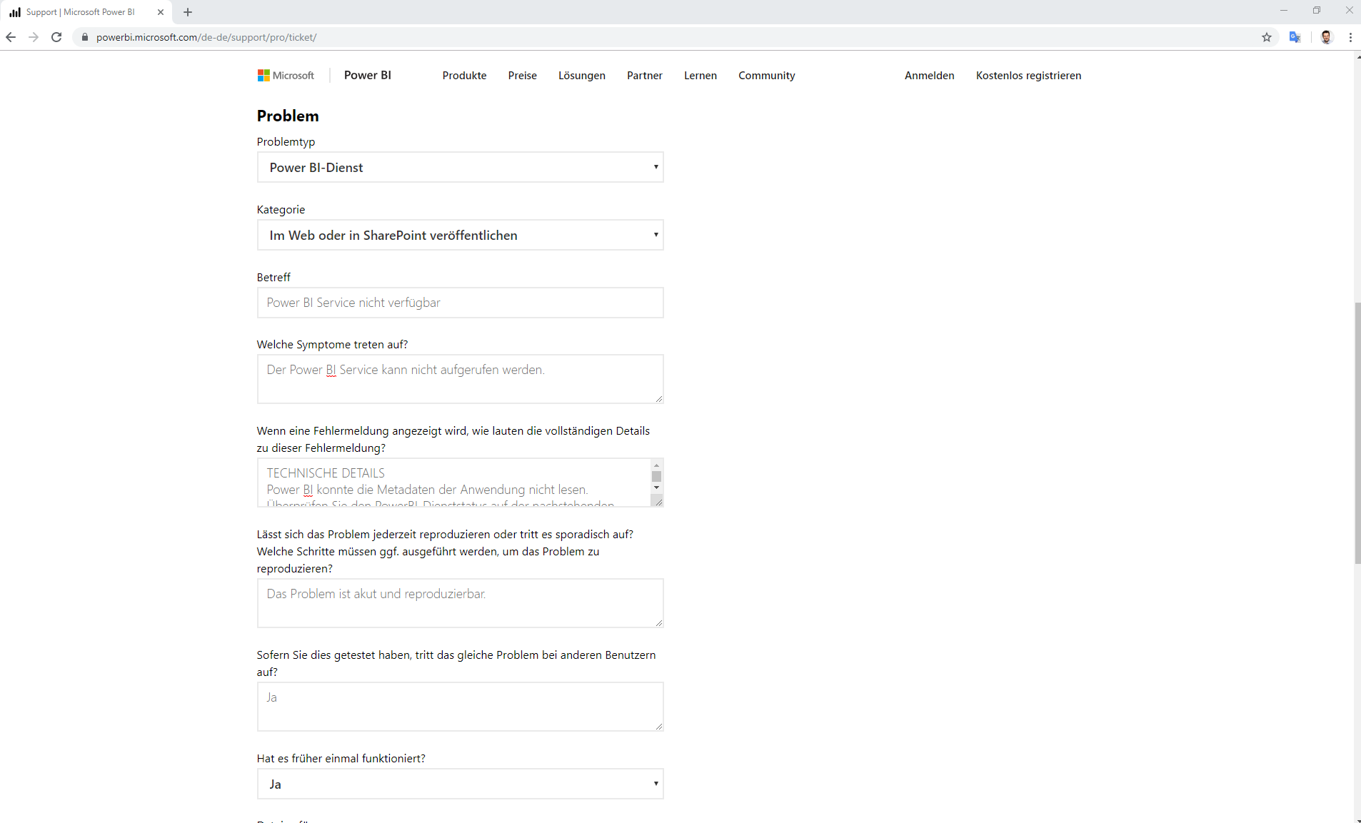Click the Fehlermeldung textarea scrollbar thumb

point(657,477)
